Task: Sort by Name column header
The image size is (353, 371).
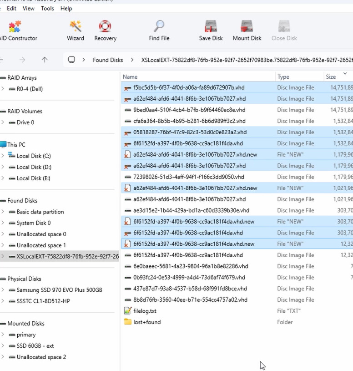Action: point(130,77)
